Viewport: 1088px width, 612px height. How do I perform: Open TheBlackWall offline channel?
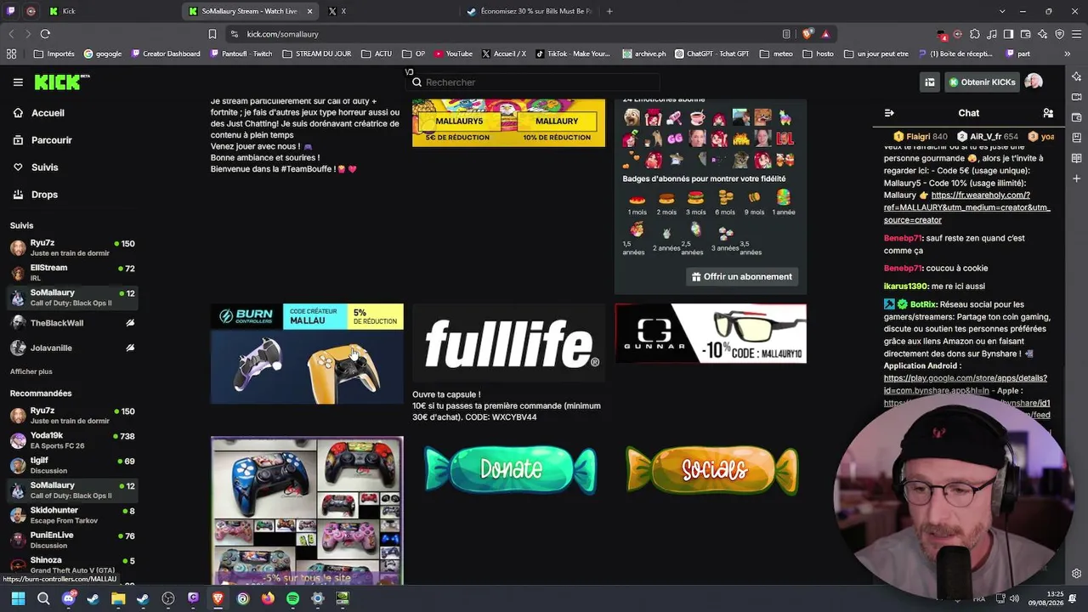point(71,323)
